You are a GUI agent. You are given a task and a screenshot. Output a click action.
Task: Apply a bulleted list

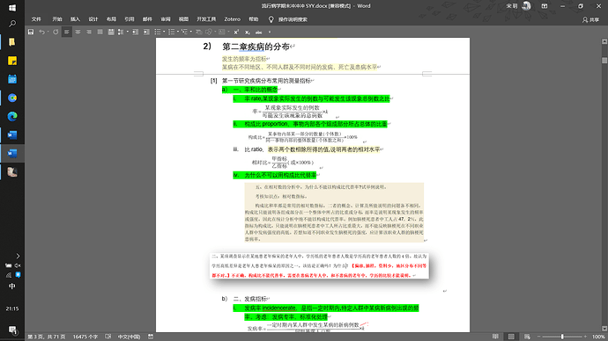coord(158,33)
